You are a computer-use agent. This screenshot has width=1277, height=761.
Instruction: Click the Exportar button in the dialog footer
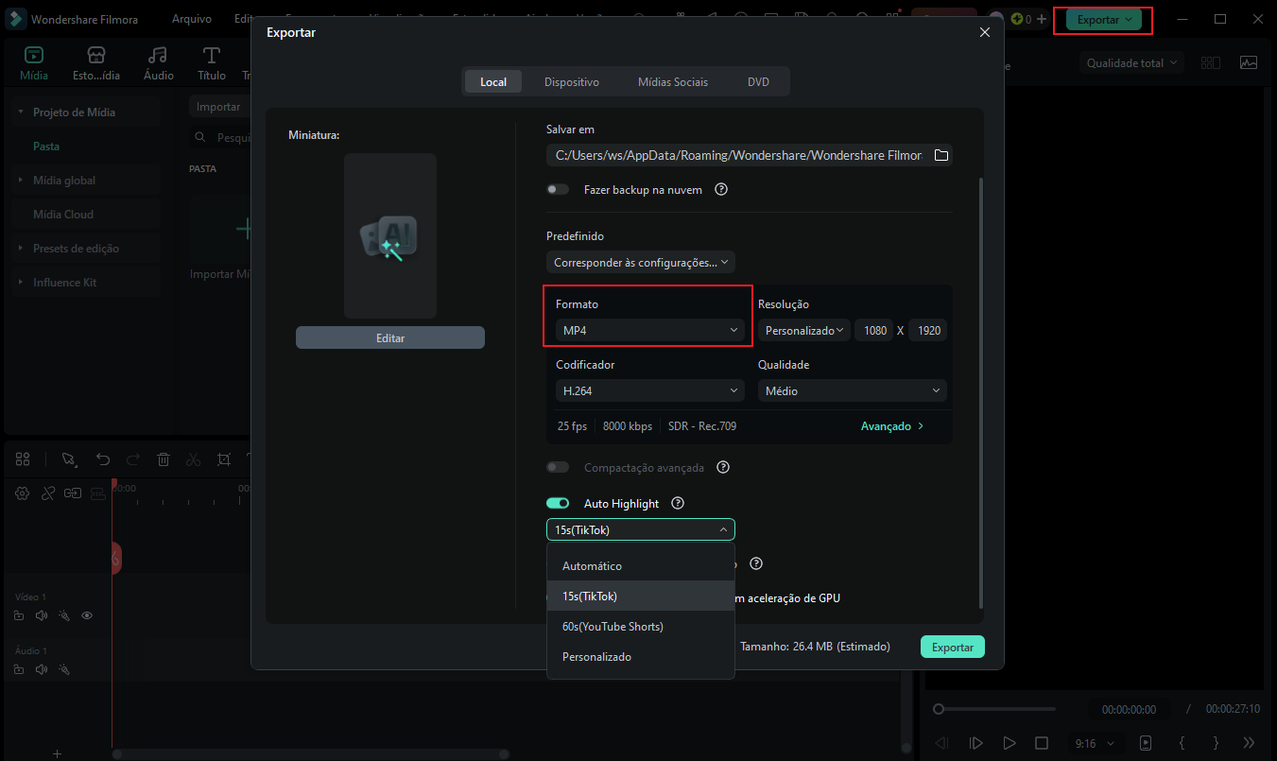(953, 647)
